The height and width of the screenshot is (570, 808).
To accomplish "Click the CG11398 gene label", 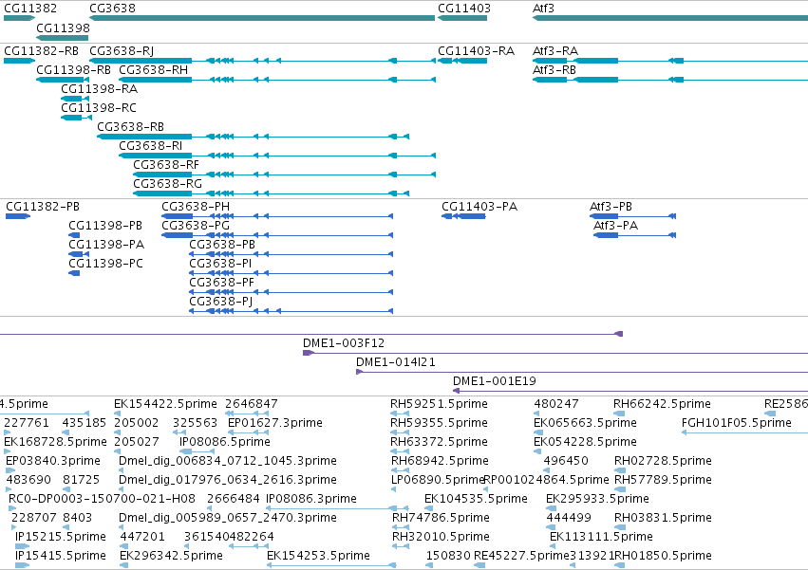I will click(63, 28).
